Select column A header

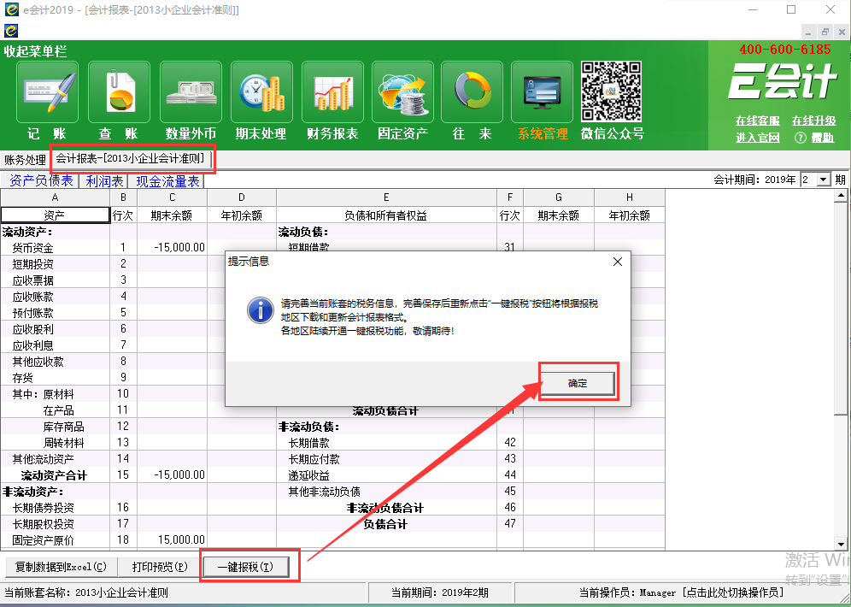(x=55, y=197)
